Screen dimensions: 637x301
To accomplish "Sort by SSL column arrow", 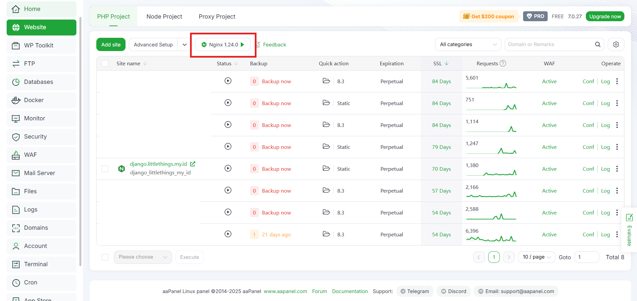I will click(447, 63).
